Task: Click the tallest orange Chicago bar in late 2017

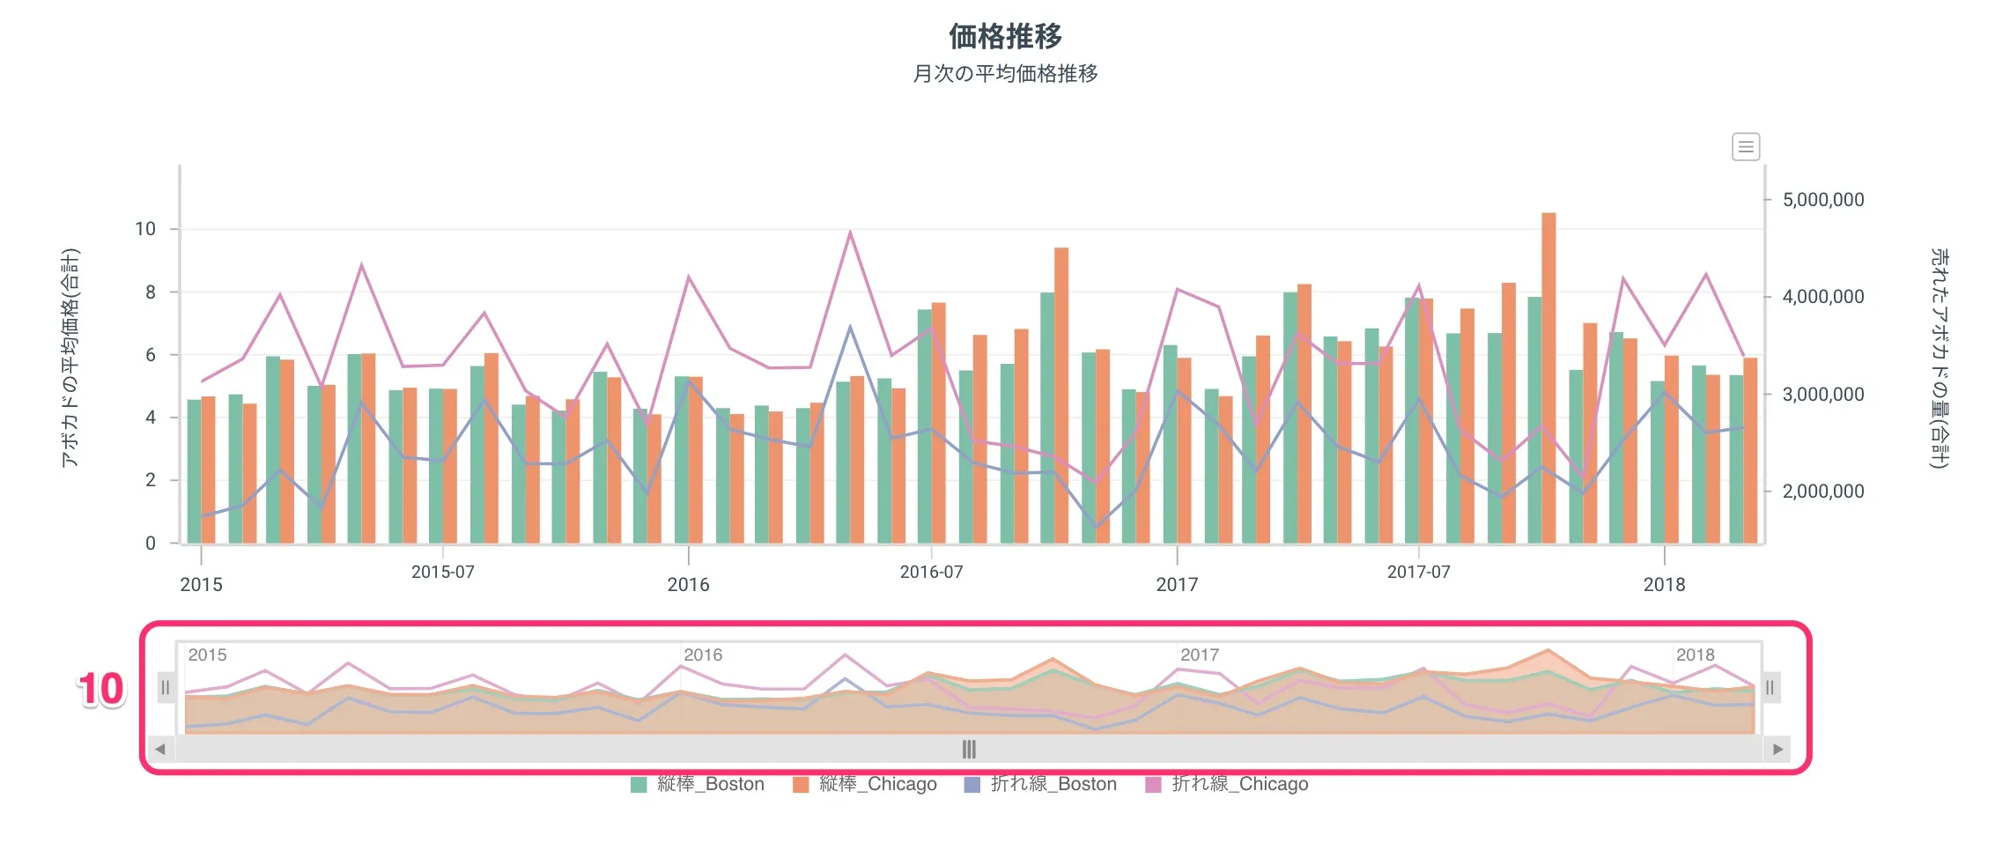Action: [1548, 379]
